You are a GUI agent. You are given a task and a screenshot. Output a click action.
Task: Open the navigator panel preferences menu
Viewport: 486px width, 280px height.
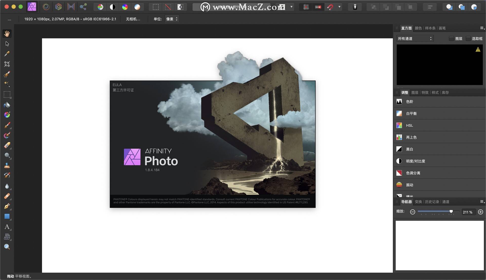pyautogui.click(x=482, y=202)
